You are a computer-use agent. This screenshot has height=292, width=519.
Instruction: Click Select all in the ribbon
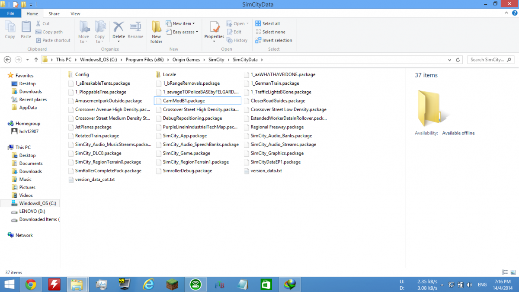[x=267, y=24]
